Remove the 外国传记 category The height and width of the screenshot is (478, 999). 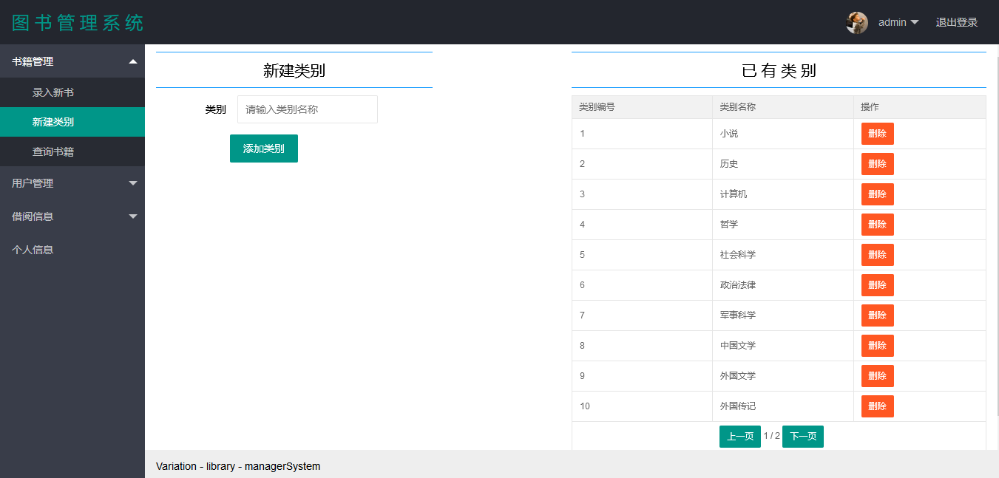pos(877,406)
